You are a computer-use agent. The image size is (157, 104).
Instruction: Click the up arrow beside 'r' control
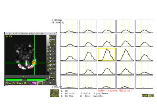[54, 55]
